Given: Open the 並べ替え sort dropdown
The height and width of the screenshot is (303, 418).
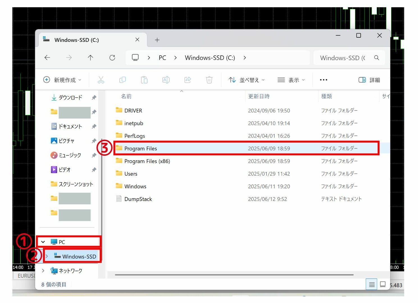Looking at the screenshot, I should point(246,80).
